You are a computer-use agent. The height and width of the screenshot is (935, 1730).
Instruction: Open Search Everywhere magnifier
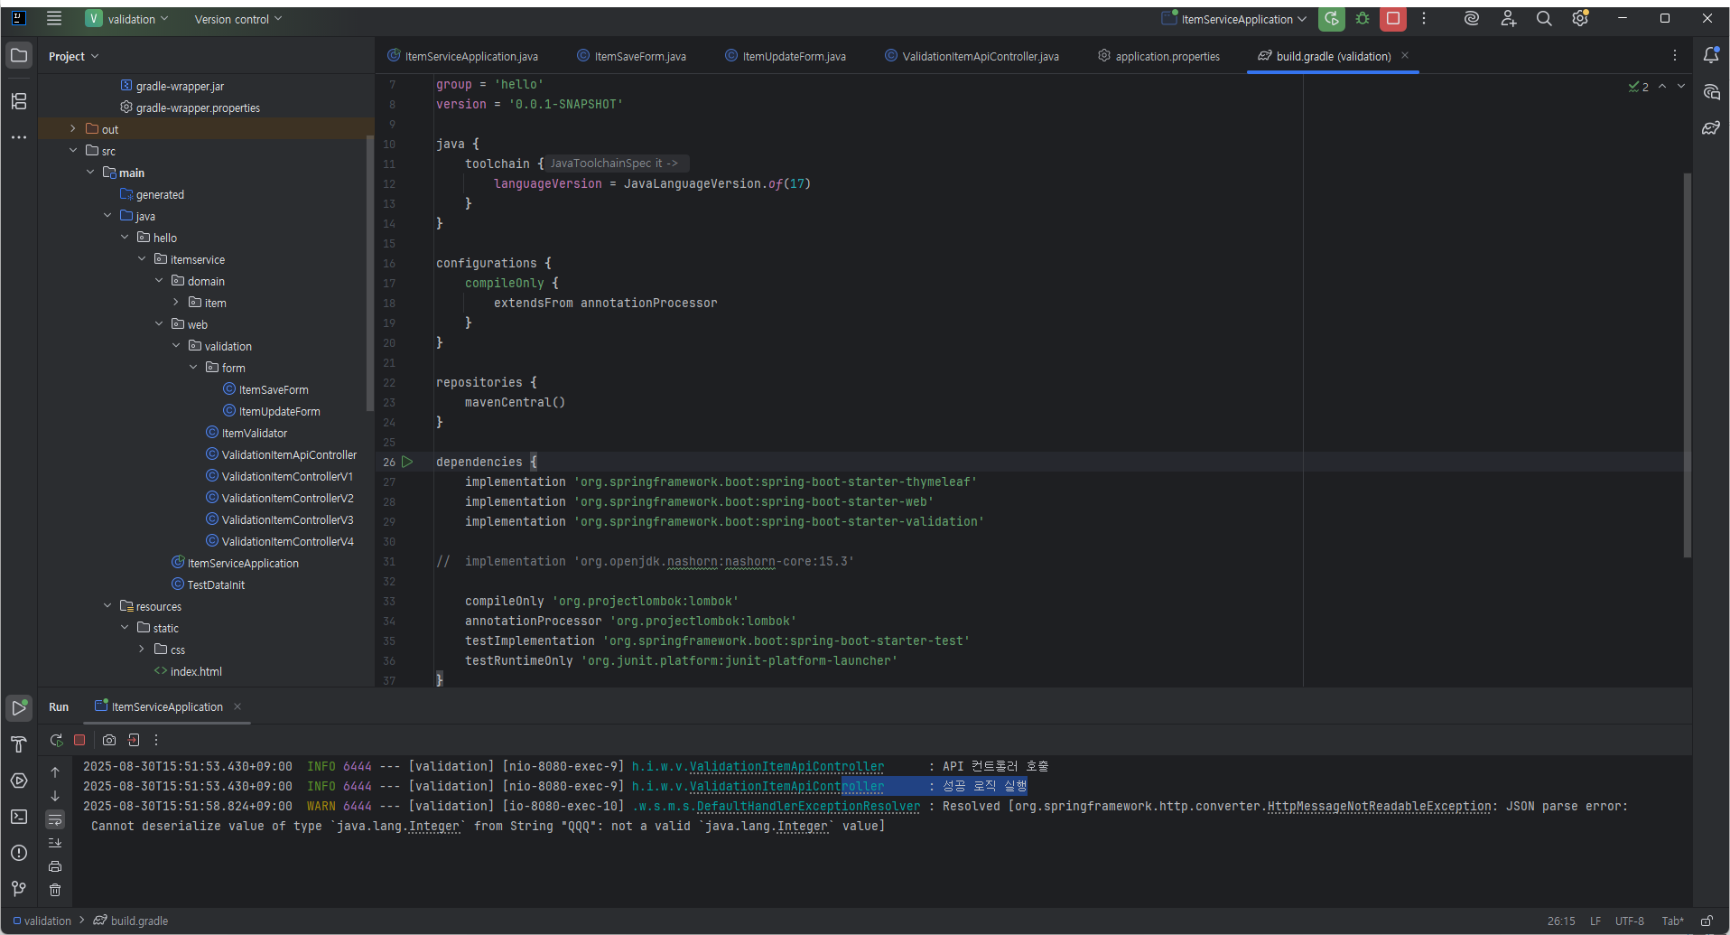pos(1544,19)
